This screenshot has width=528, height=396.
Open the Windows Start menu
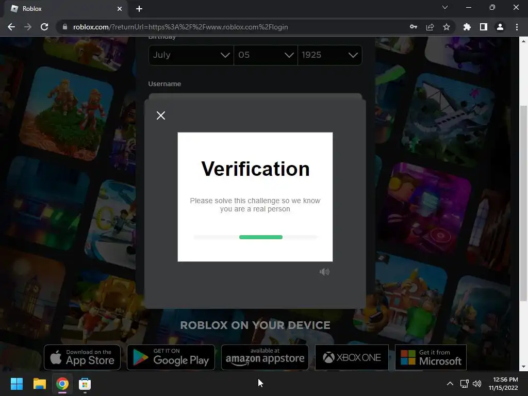tap(16, 384)
